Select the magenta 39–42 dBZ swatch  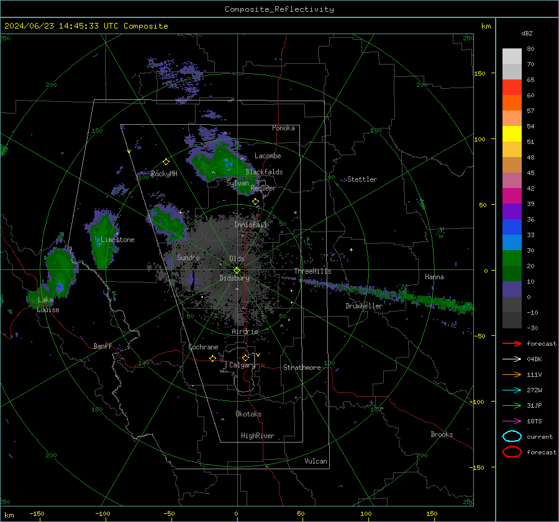pos(512,196)
